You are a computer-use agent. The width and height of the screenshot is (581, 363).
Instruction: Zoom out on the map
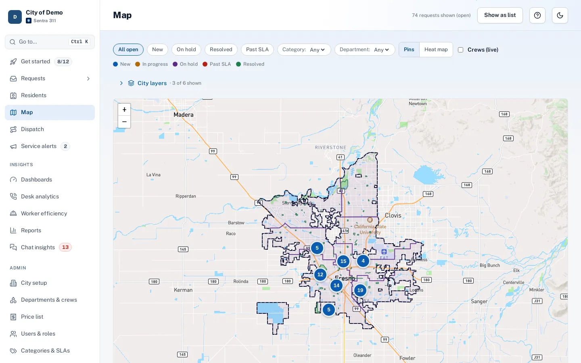(124, 122)
